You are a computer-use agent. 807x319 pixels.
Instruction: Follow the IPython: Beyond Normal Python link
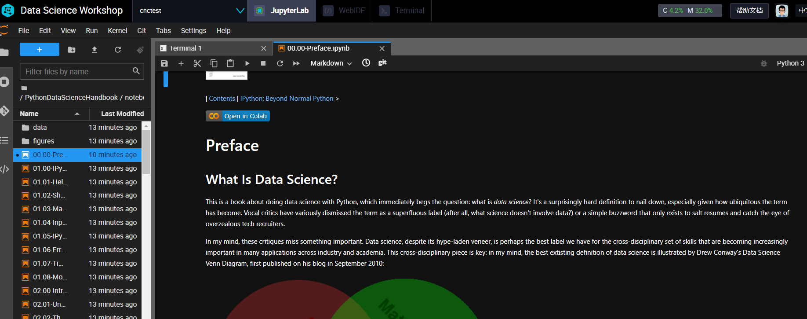point(287,99)
